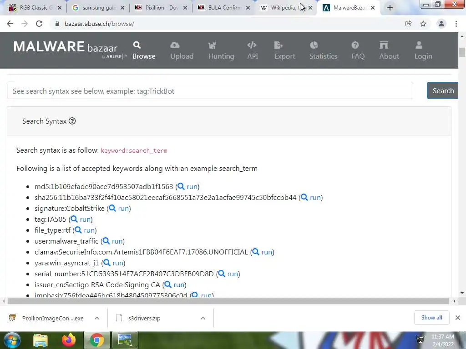Close the Wikipedia tab
Viewport: 466px width, 349px height.
click(x=310, y=8)
